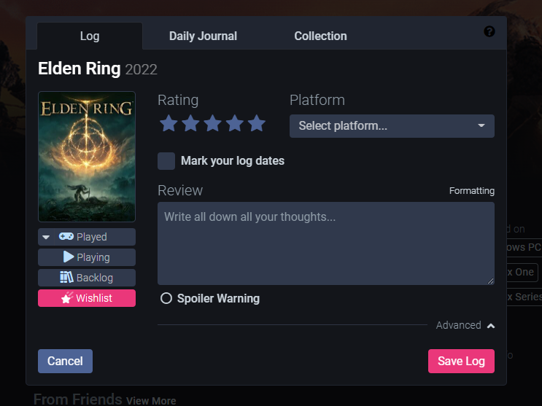Open the Select platform dropdown
Screen dimensions: 542x406
[x=392, y=126]
